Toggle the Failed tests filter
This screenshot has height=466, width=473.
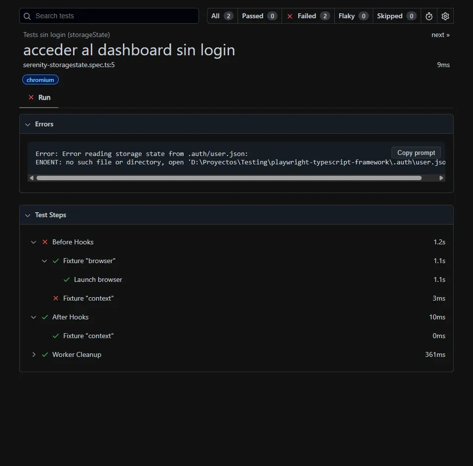point(308,16)
